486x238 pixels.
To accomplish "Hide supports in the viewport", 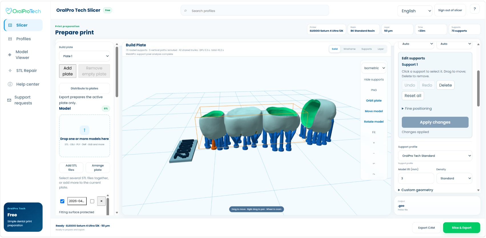I will [x=374, y=80].
